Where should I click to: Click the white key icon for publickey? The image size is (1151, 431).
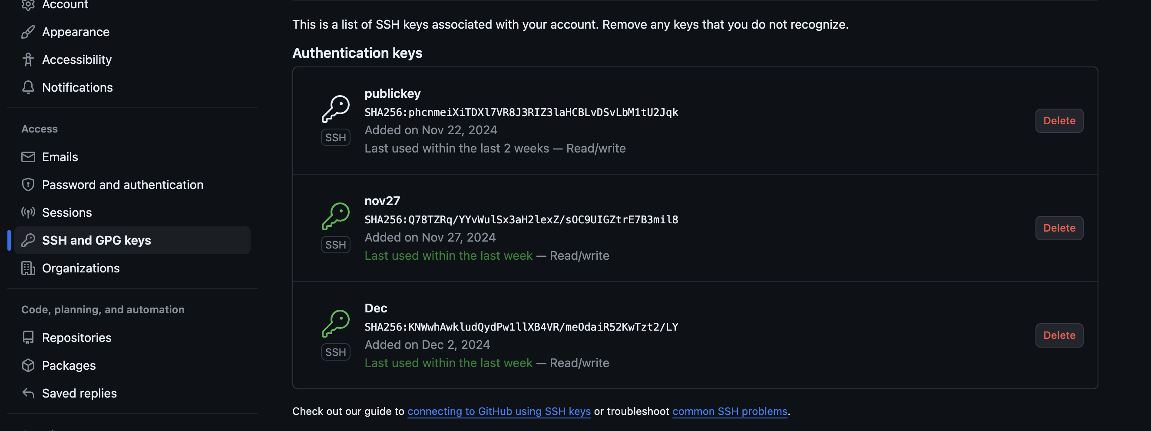pos(336,108)
